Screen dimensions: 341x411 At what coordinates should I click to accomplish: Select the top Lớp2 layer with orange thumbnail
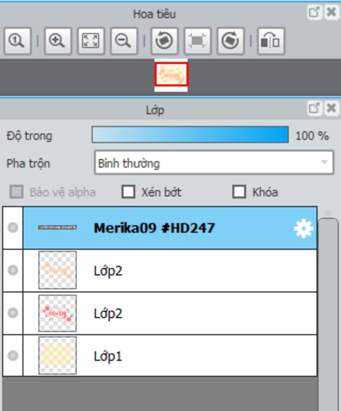[170, 271]
